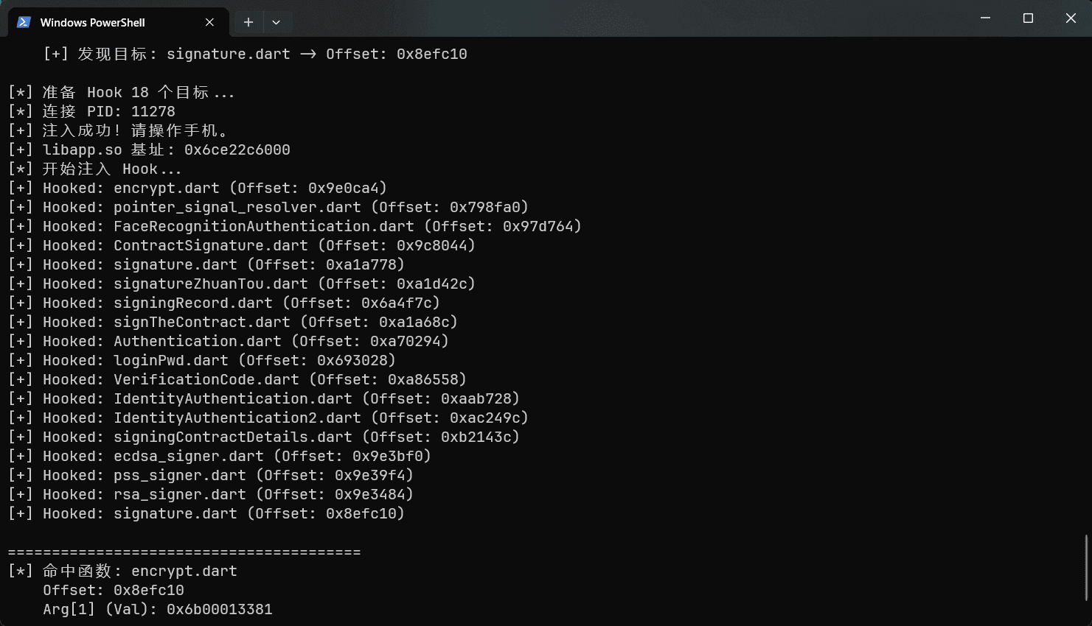Click the Hooked signatureZhuanTou.dart line
The height and width of the screenshot is (626, 1092).
[242, 284]
